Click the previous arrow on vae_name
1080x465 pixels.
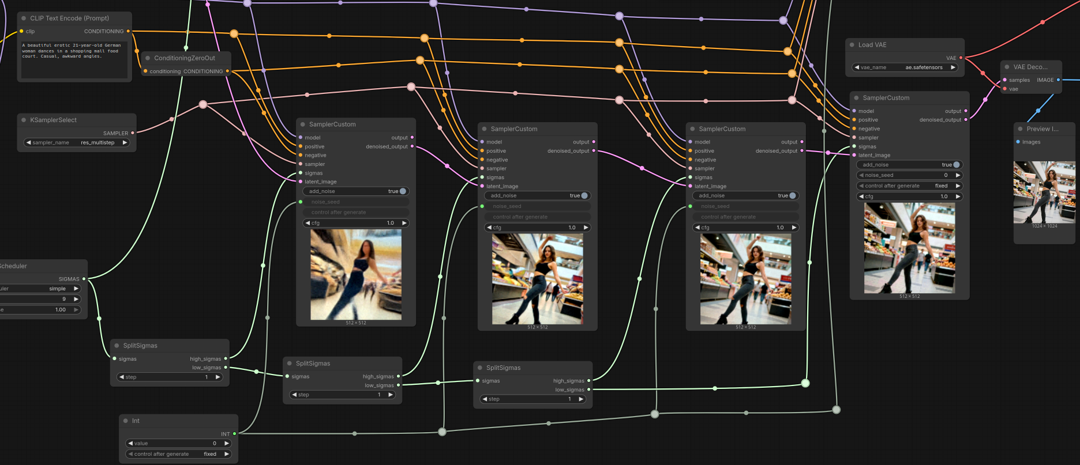point(857,67)
